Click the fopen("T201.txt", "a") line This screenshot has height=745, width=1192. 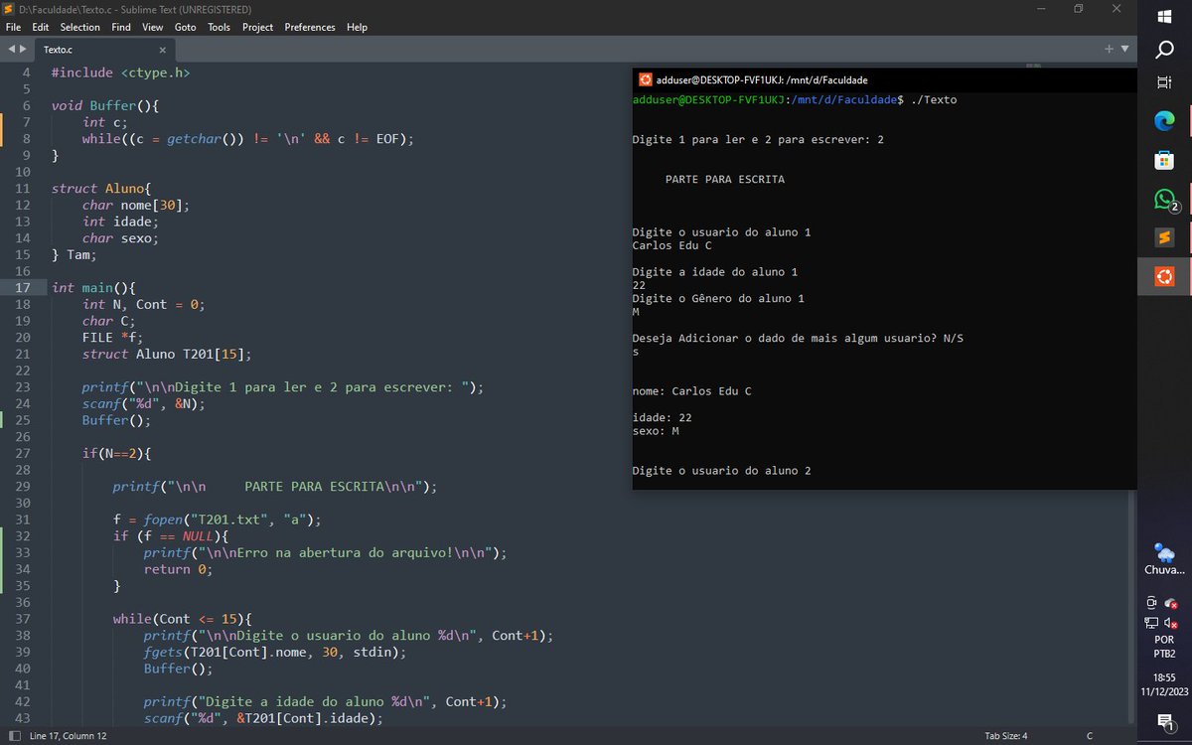[x=218, y=520]
